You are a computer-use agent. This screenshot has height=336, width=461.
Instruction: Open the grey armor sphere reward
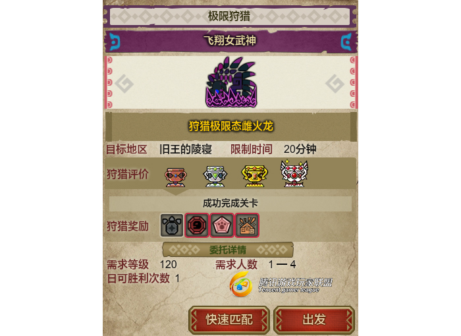coord(172,225)
